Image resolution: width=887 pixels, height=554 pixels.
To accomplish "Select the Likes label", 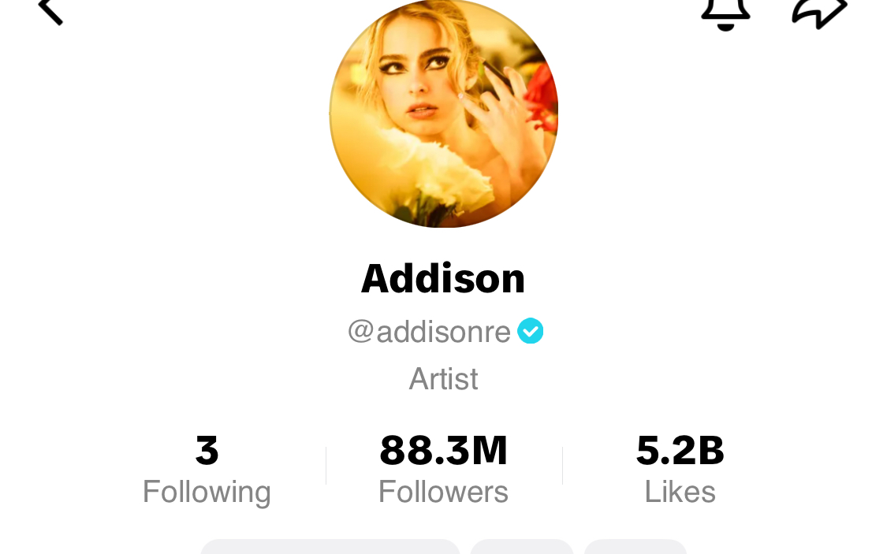I will tap(680, 492).
